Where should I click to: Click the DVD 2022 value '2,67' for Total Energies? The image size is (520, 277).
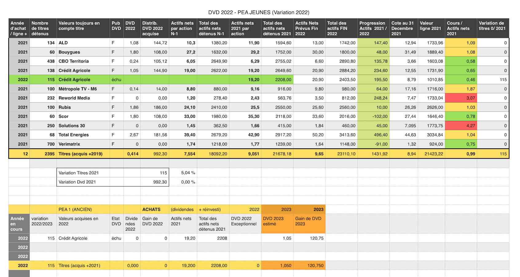pyautogui.click(x=132, y=135)
